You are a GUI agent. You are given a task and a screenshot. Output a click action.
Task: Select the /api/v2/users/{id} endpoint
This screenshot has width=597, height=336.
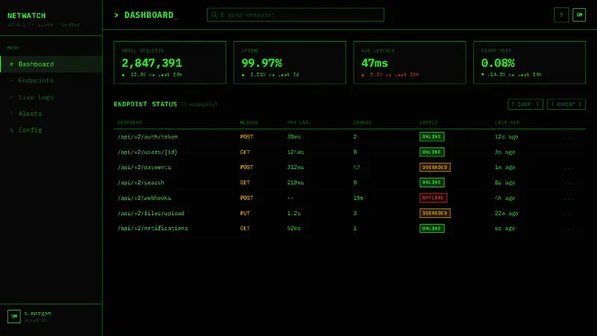point(147,152)
